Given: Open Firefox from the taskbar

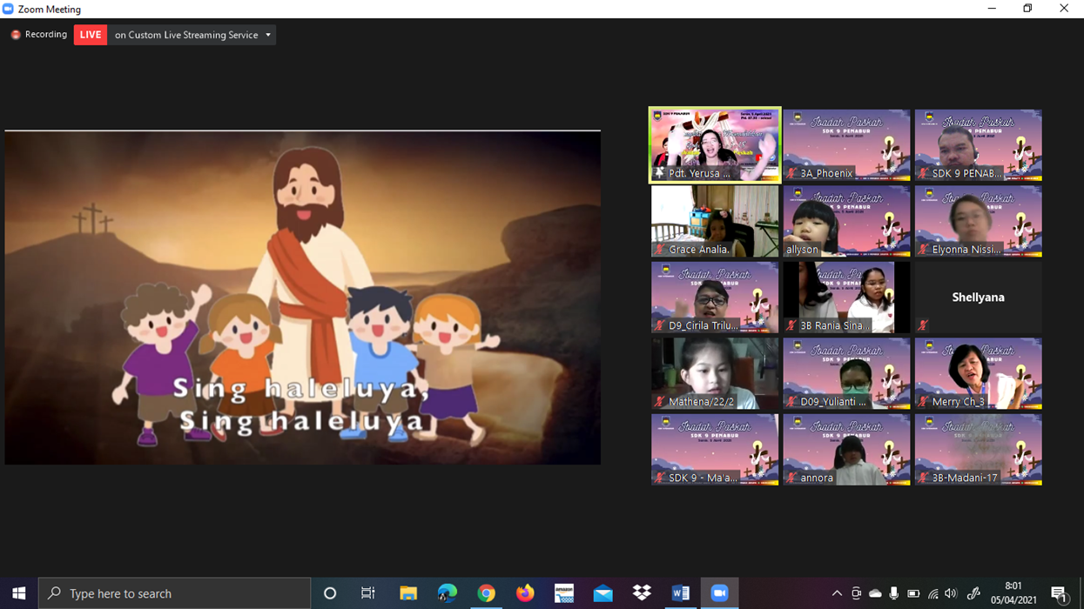Looking at the screenshot, I should tap(525, 593).
